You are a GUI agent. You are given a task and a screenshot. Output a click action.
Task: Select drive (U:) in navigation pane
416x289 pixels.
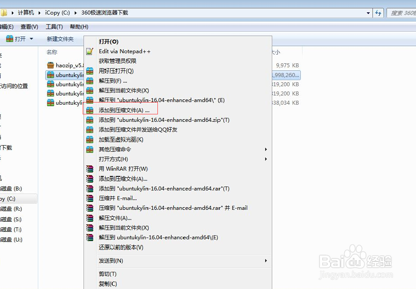point(11,240)
